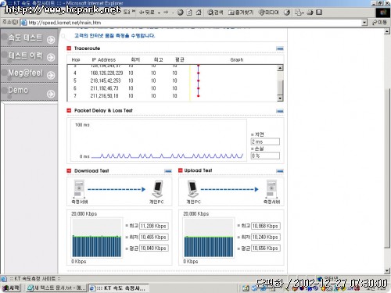Click the History icon in toolbar
The image size is (391, 293).
pos(287,13)
